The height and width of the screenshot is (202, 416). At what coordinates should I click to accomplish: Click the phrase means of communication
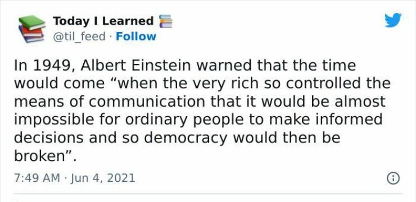pos(109,102)
